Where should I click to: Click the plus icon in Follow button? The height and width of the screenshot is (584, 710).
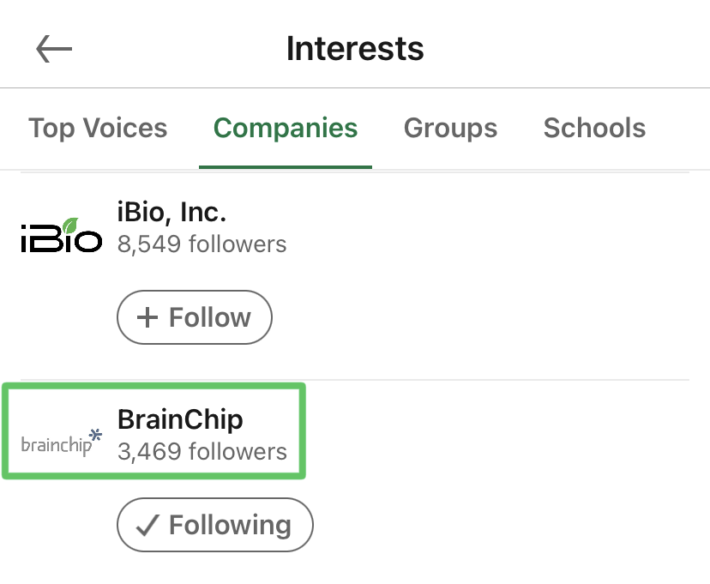coord(147,317)
